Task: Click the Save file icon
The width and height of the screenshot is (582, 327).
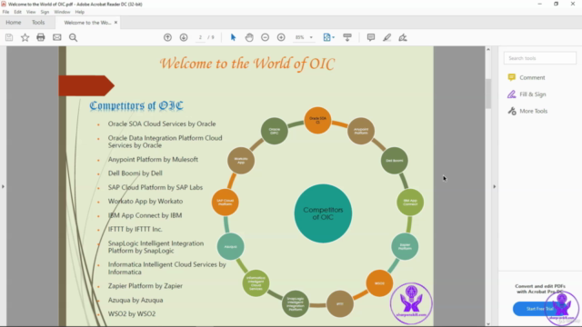Action: click(x=9, y=37)
